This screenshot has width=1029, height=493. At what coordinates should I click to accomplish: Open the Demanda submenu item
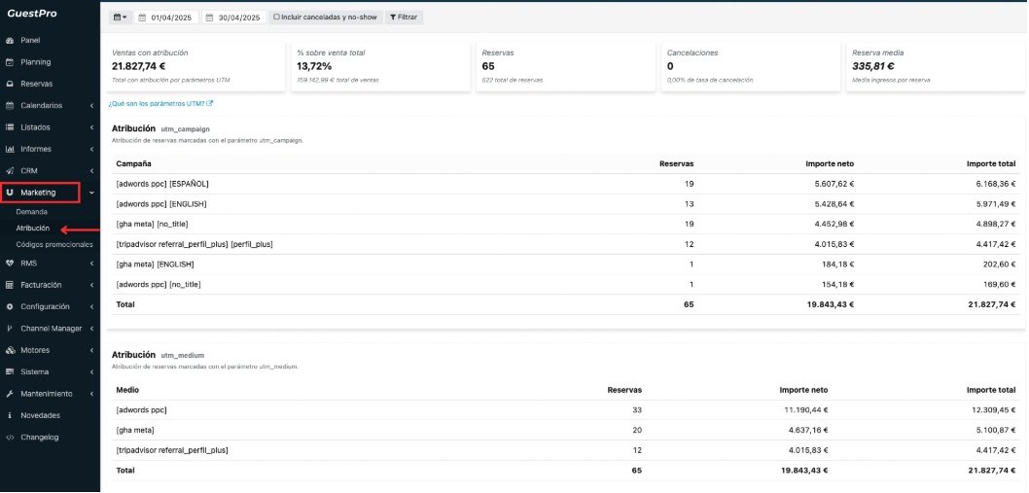point(32,211)
